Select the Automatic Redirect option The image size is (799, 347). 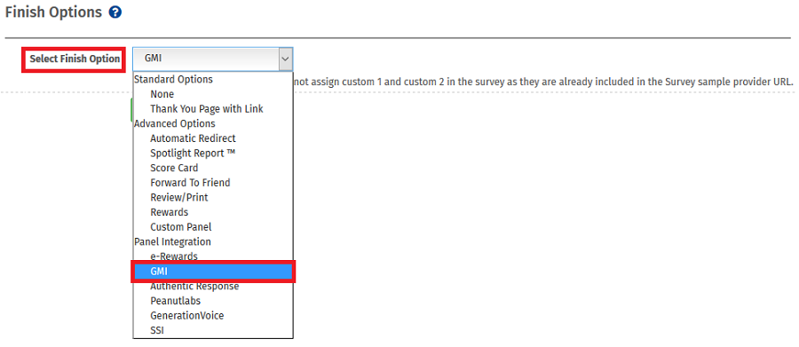[213, 138]
